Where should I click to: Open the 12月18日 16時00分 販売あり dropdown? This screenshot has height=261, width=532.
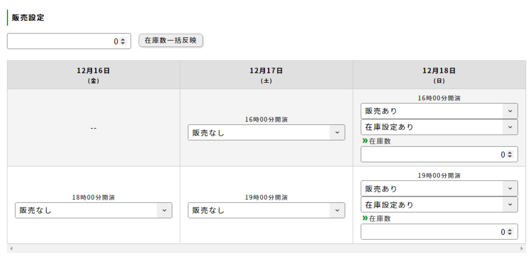pos(439,111)
